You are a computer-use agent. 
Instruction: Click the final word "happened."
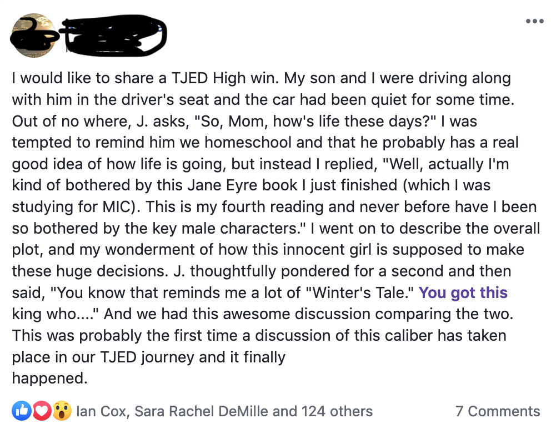pyautogui.click(x=50, y=378)
